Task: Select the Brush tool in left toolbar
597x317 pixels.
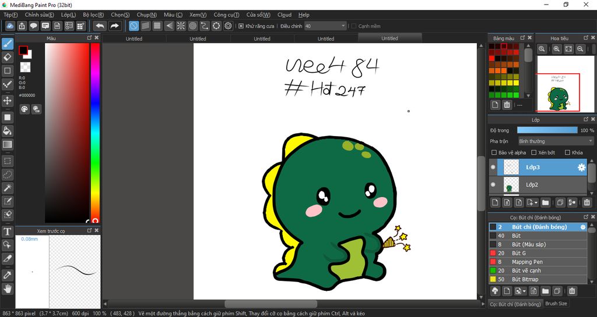Action: pos(7,44)
